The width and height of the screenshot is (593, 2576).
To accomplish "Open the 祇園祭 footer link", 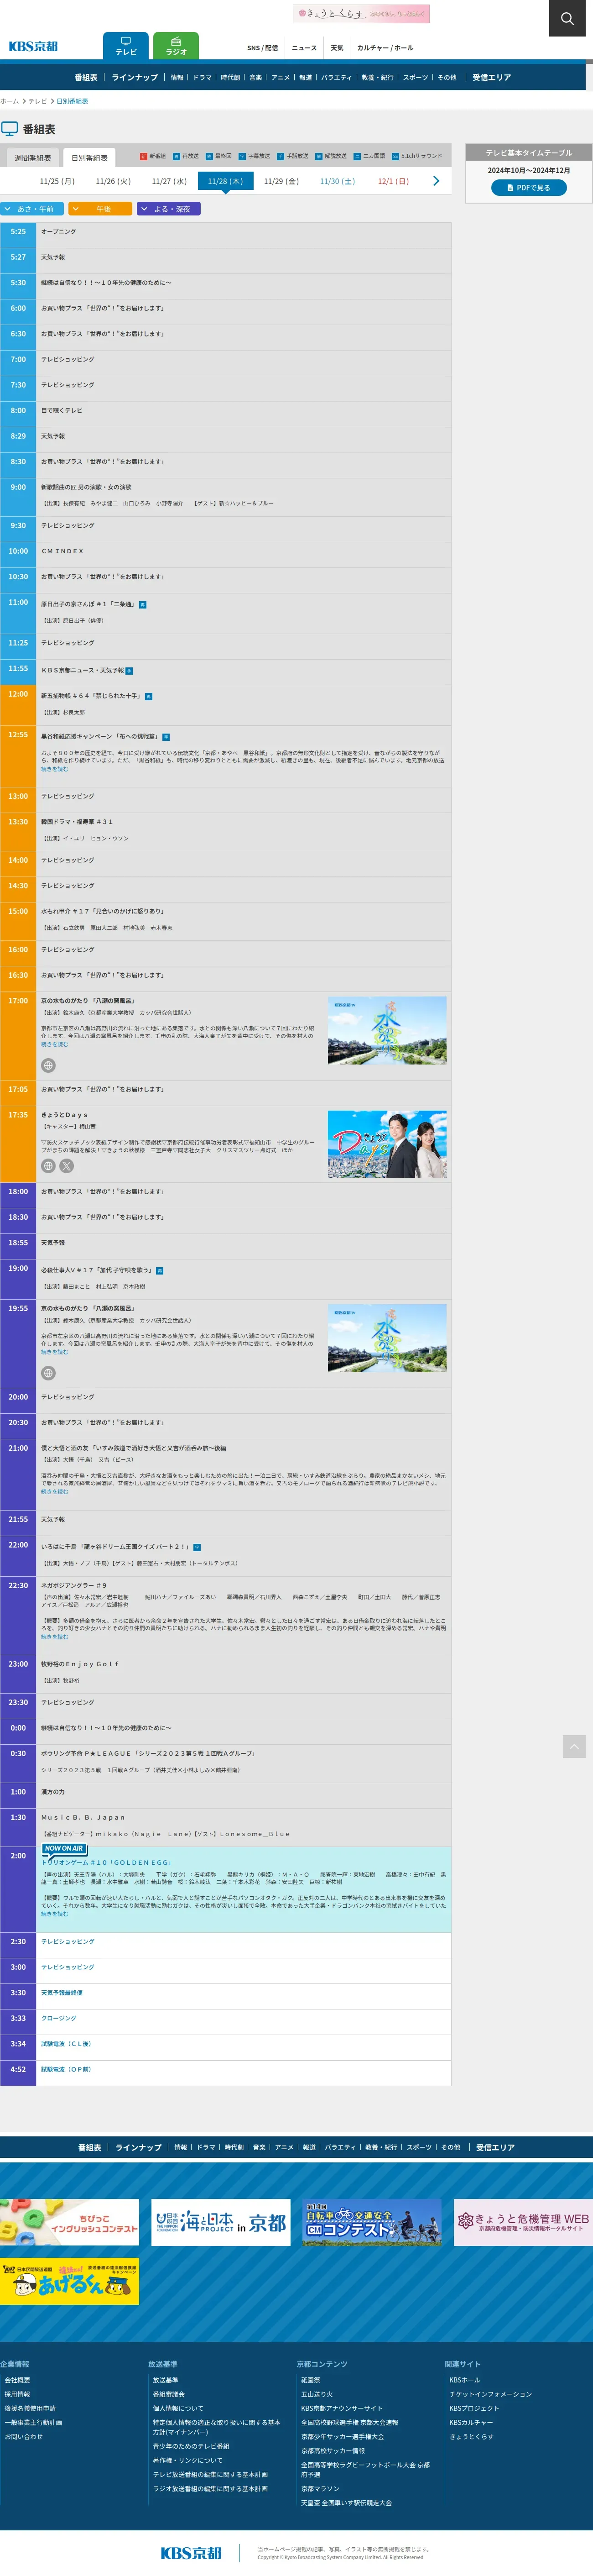I will click(x=311, y=2380).
